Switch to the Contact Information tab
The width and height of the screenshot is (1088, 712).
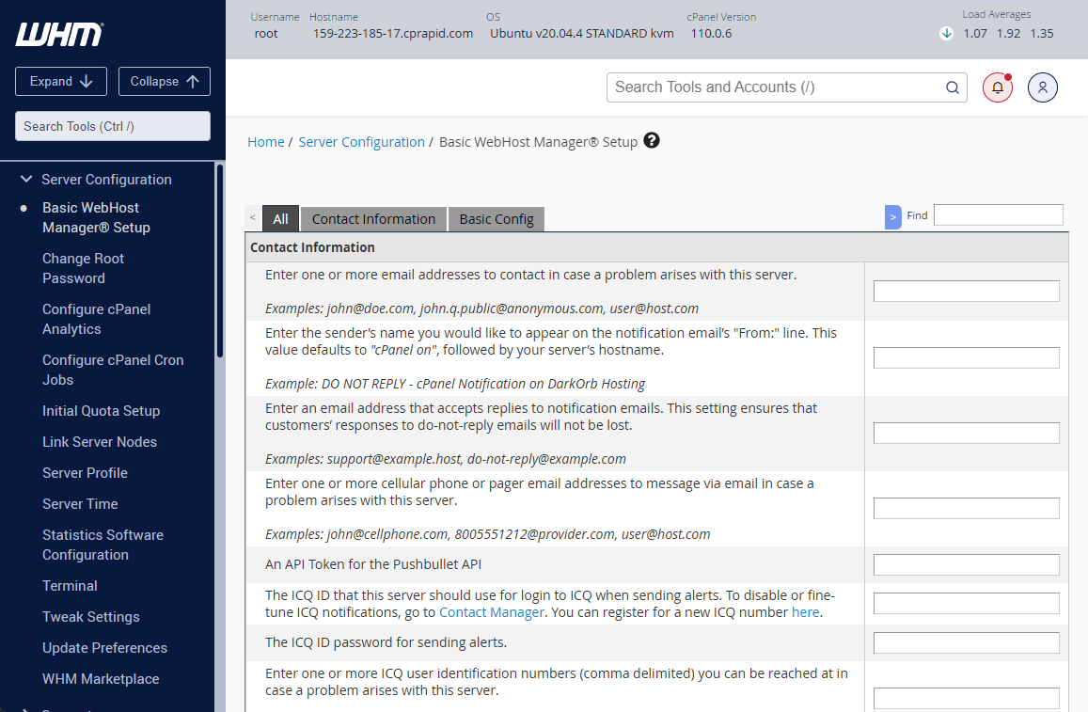pyautogui.click(x=373, y=218)
